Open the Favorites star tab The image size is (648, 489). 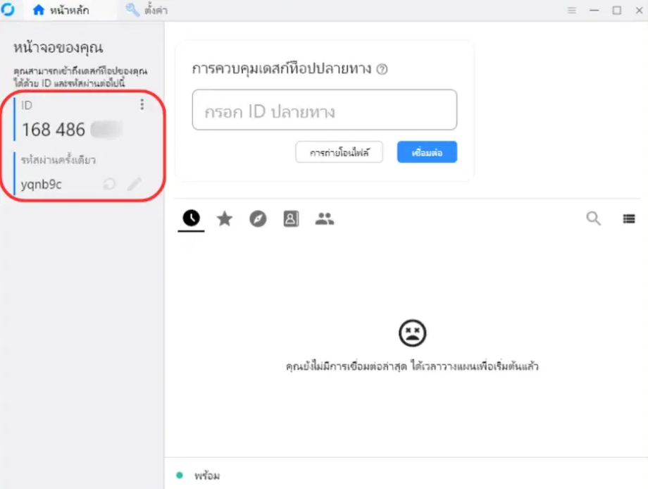click(225, 218)
